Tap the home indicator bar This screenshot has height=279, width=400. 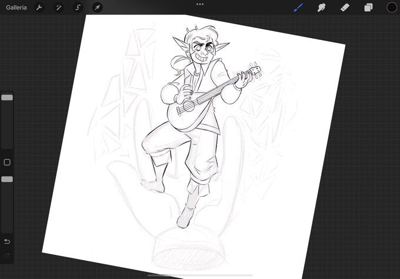(x=200, y=275)
